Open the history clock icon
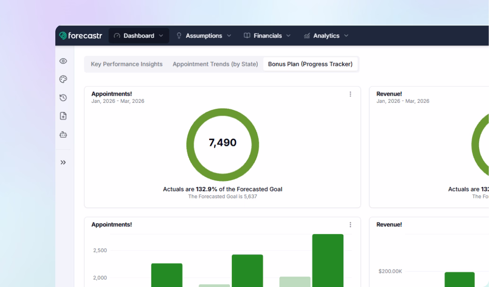Screen dimensions: 489x287 [63, 98]
